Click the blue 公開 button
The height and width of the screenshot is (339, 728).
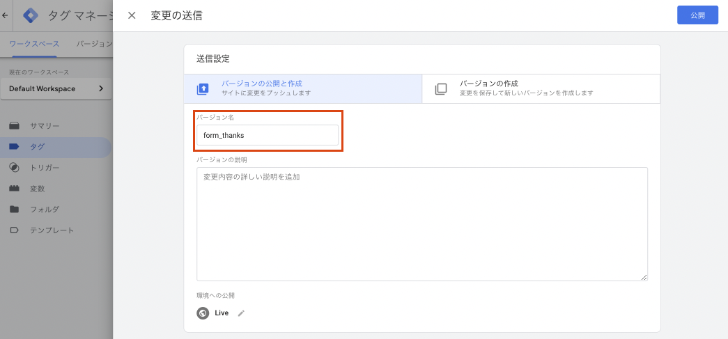pyautogui.click(x=697, y=15)
